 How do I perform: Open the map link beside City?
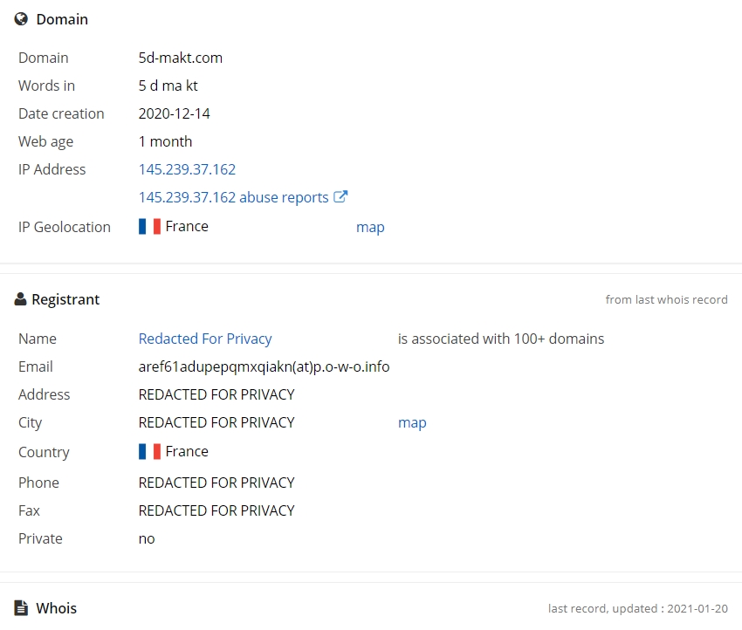click(412, 423)
